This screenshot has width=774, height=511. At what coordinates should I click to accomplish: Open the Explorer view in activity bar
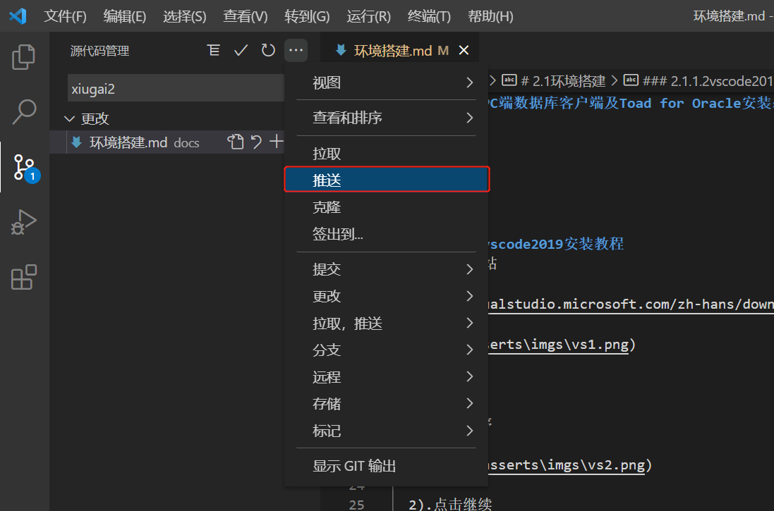(x=24, y=57)
